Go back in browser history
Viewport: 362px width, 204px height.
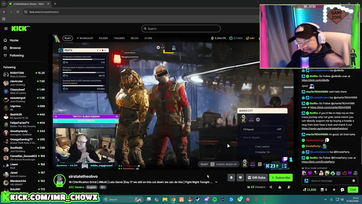coord(4,12)
